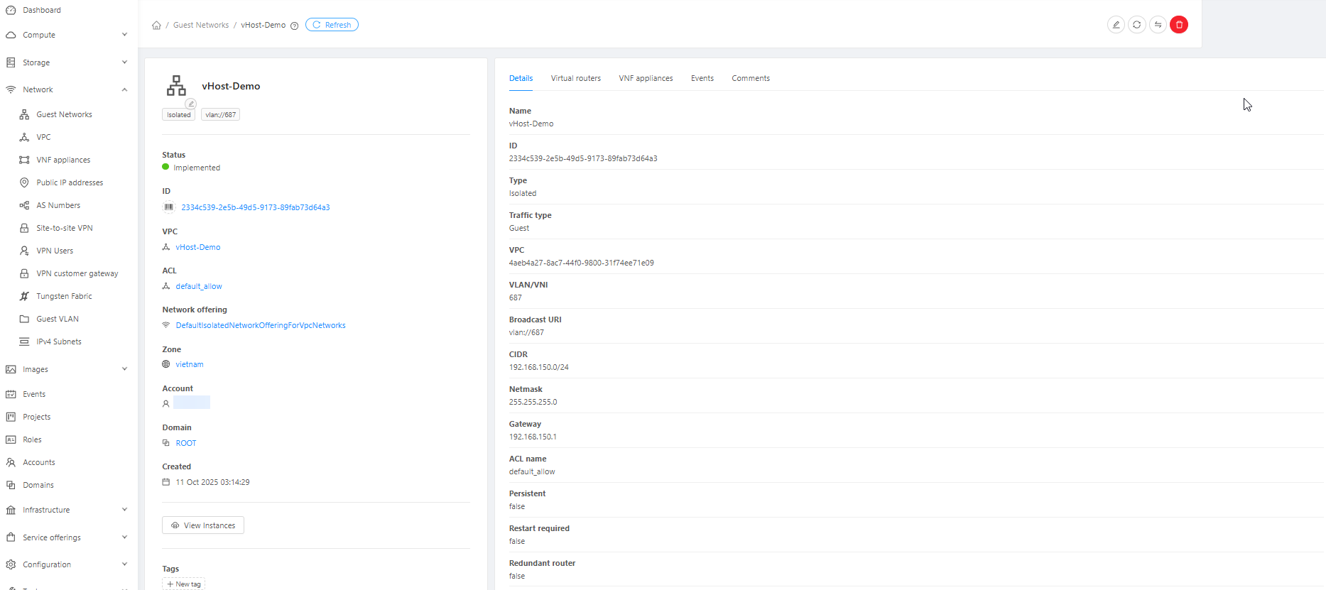Switch to the Virtual routers tab
Image resolution: width=1326 pixels, height=590 pixels.
(576, 78)
